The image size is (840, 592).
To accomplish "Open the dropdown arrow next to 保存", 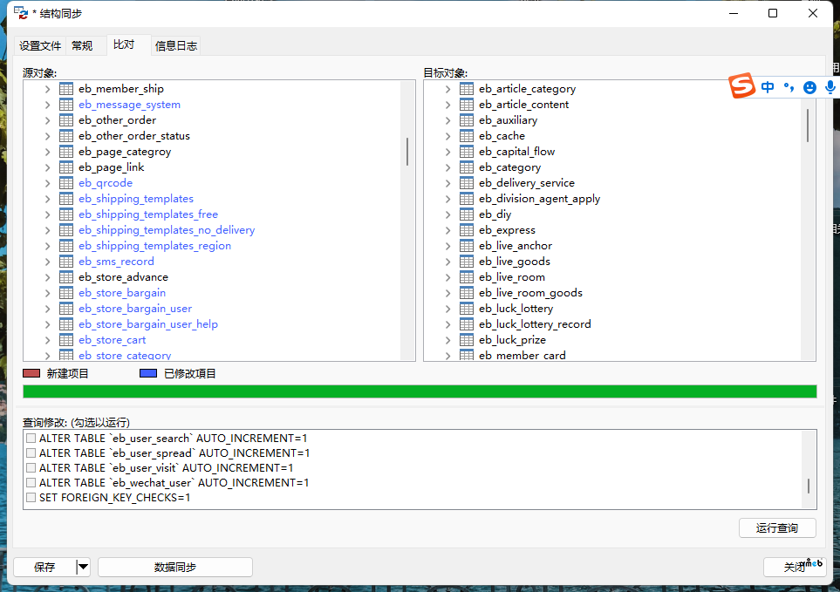I will pyautogui.click(x=83, y=567).
